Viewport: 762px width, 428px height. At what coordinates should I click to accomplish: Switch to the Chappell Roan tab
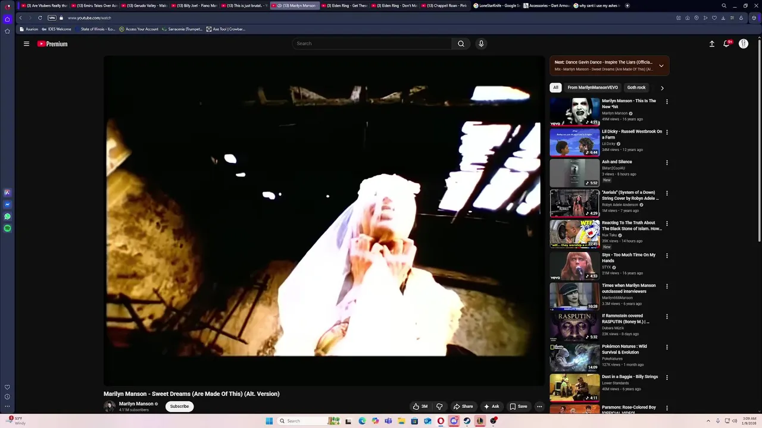(444, 5)
